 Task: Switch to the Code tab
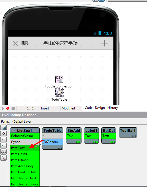pos(89,108)
